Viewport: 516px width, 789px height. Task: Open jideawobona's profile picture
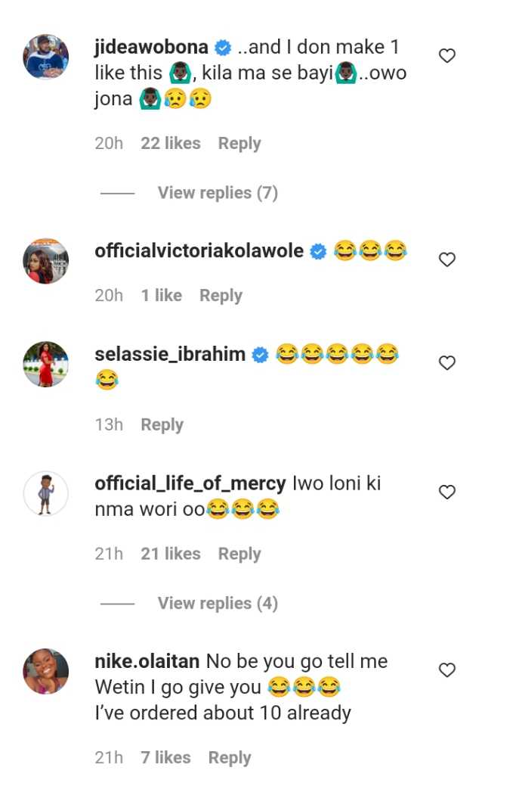(46, 57)
